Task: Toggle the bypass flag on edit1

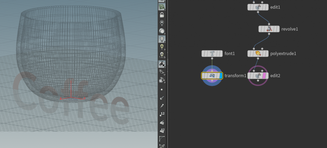Action: 250,7
